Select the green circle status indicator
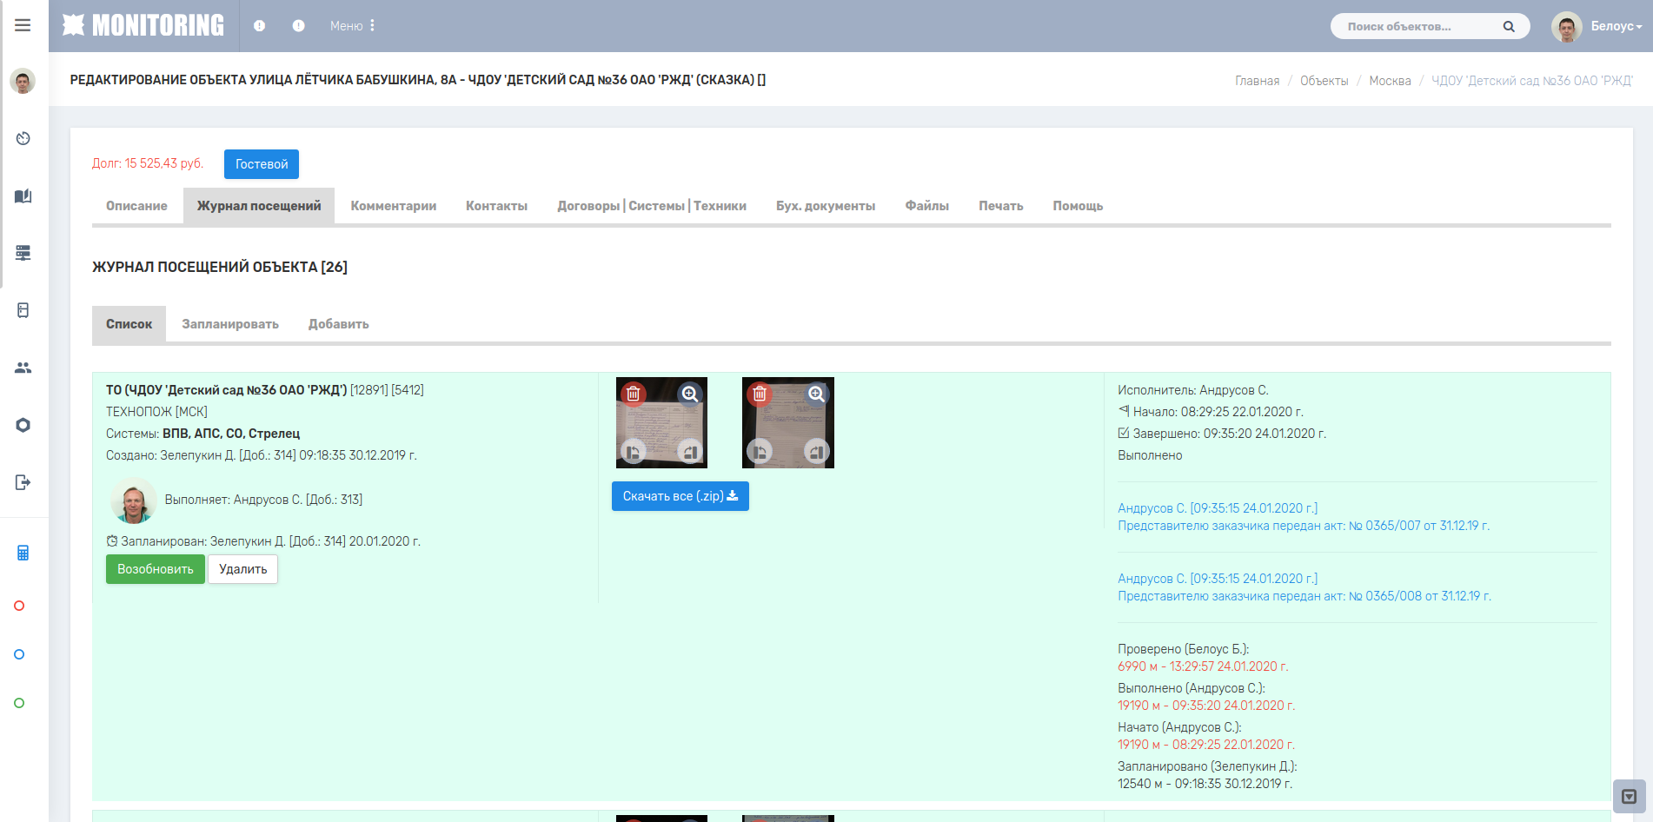The height and width of the screenshot is (822, 1653). pyautogui.click(x=19, y=703)
